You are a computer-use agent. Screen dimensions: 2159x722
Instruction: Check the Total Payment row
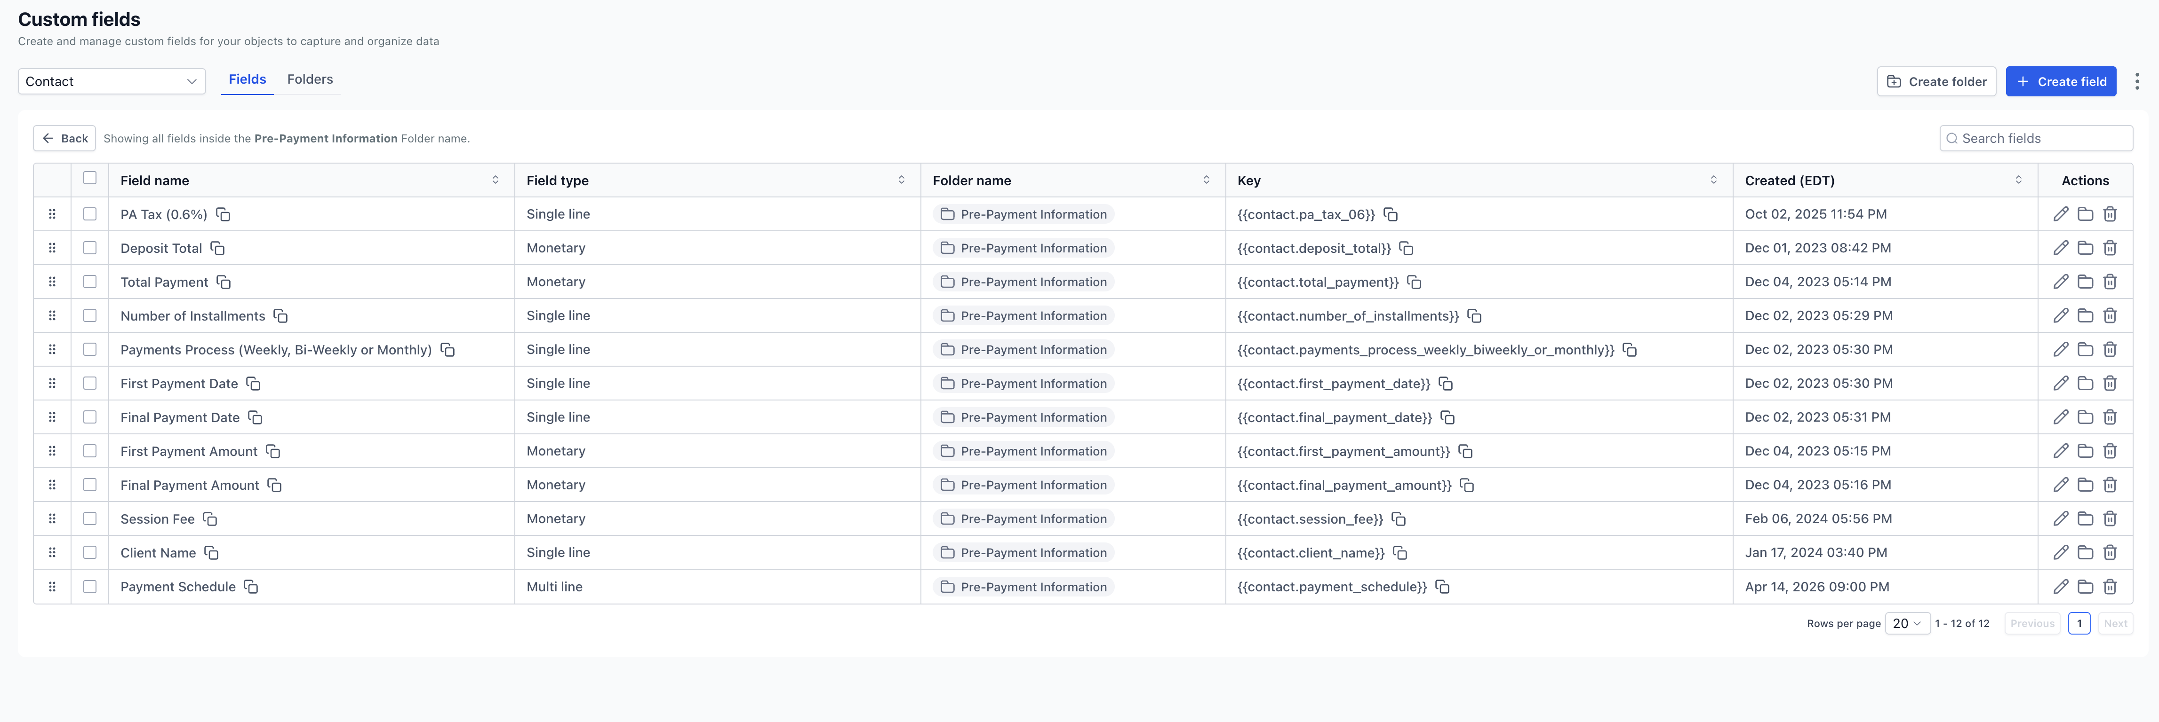[x=90, y=283]
